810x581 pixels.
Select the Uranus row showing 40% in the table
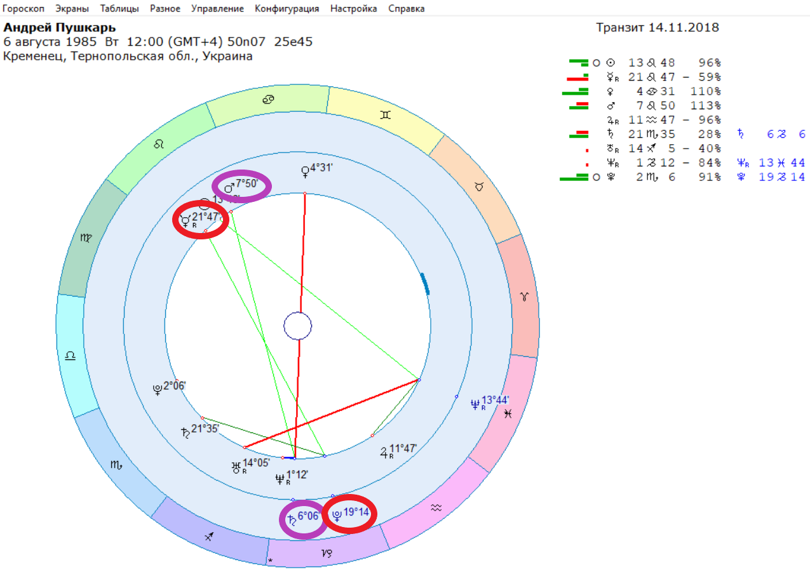654,149
